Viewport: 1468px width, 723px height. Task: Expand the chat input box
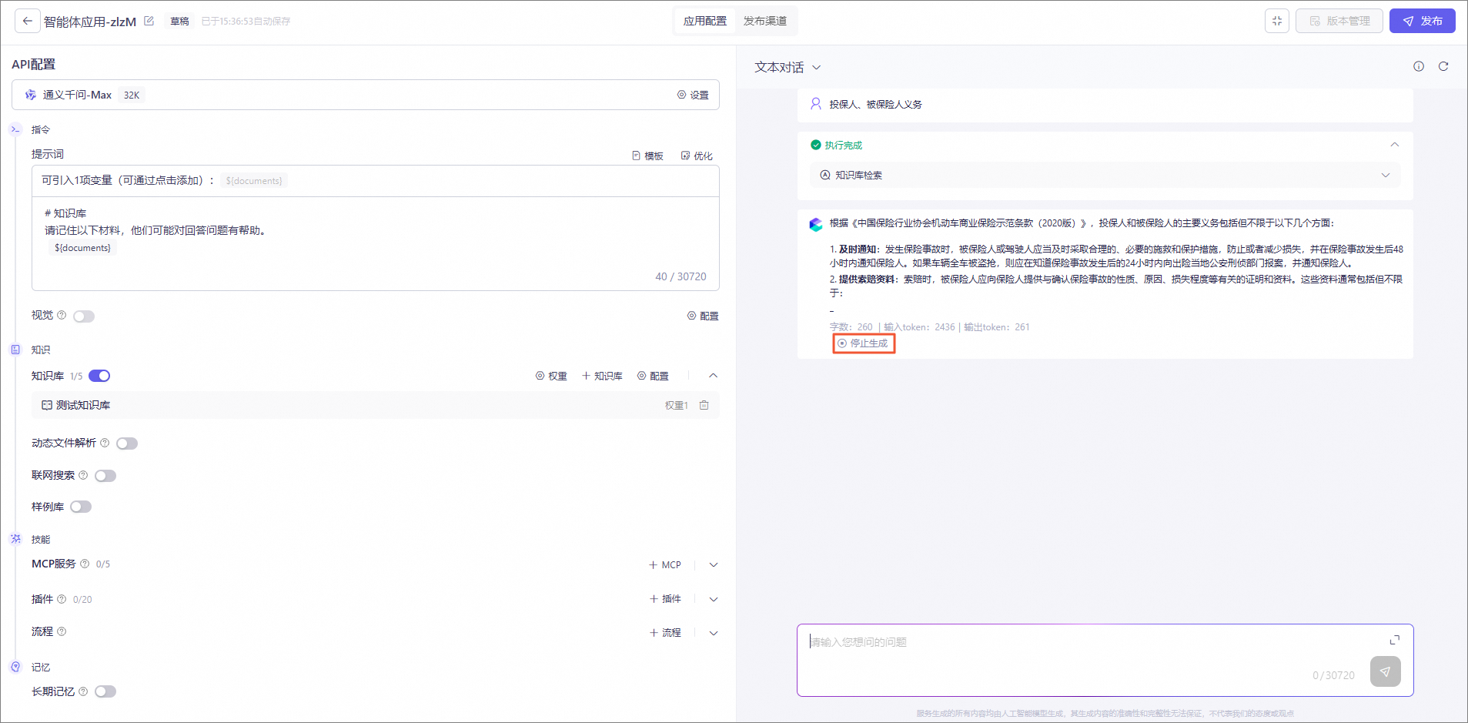pos(1394,640)
